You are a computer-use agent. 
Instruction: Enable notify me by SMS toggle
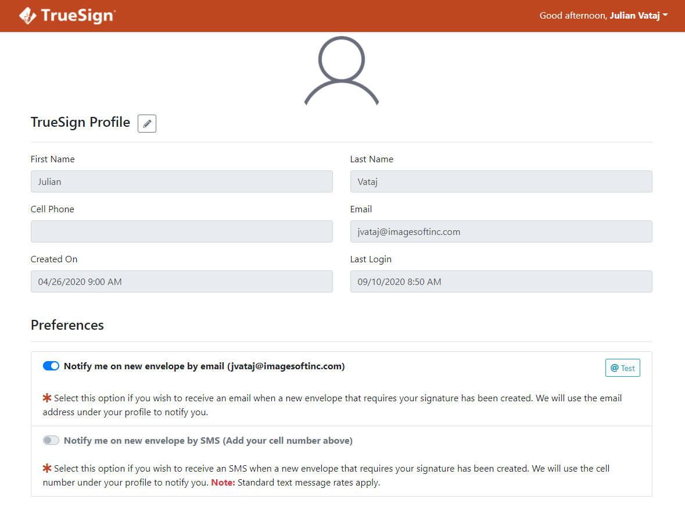pyautogui.click(x=51, y=440)
